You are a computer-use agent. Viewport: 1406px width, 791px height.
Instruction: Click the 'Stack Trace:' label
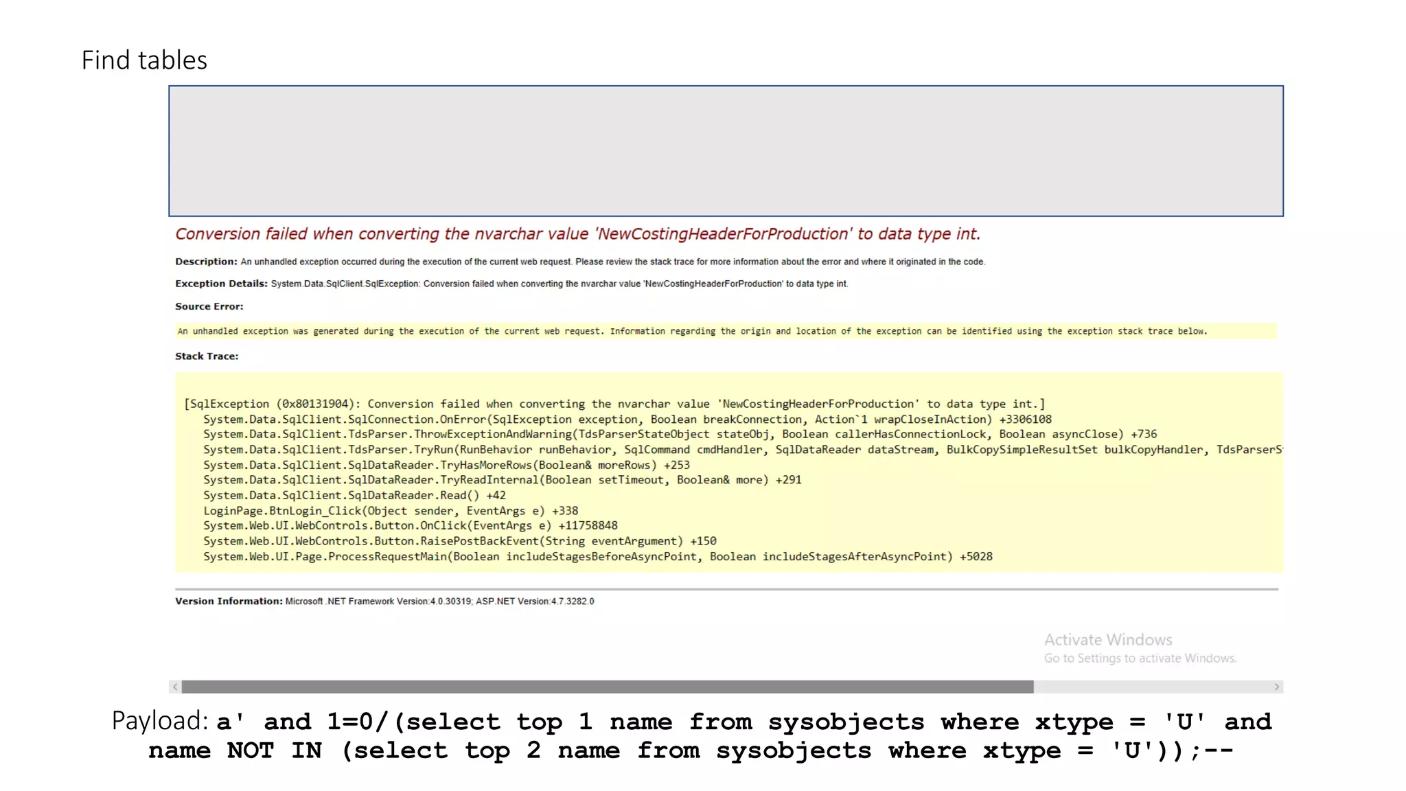pos(207,356)
